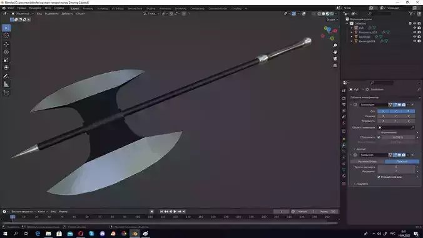Open the Material properties tab icon
The height and width of the screenshot is (238, 423).
click(x=344, y=176)
